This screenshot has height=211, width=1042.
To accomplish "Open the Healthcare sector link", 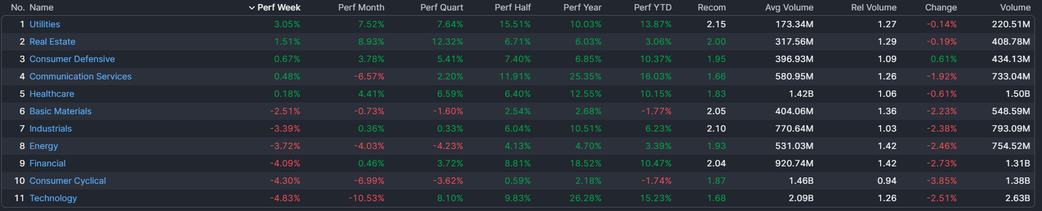I will point(52,94).
